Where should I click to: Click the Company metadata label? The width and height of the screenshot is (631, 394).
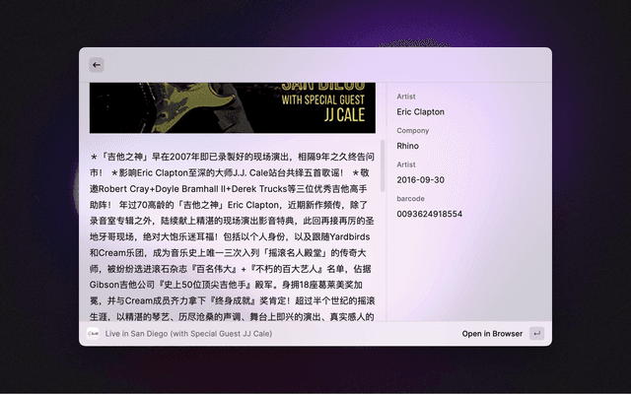pos(413,130)
